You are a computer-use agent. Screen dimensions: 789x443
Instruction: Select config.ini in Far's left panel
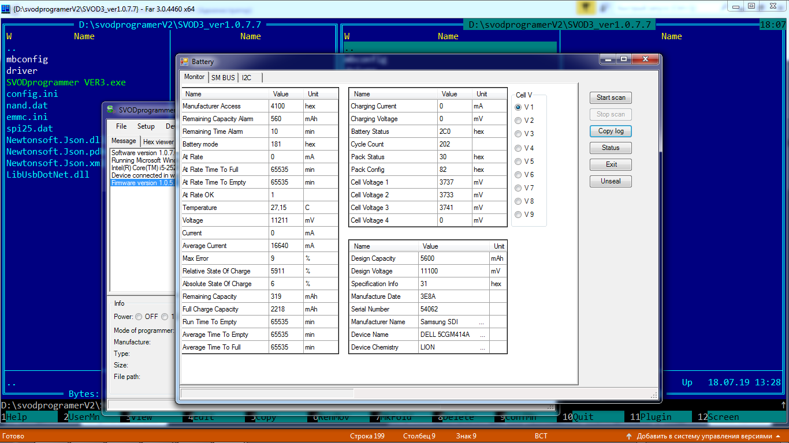pyautogui.click(x=32, y=94)
